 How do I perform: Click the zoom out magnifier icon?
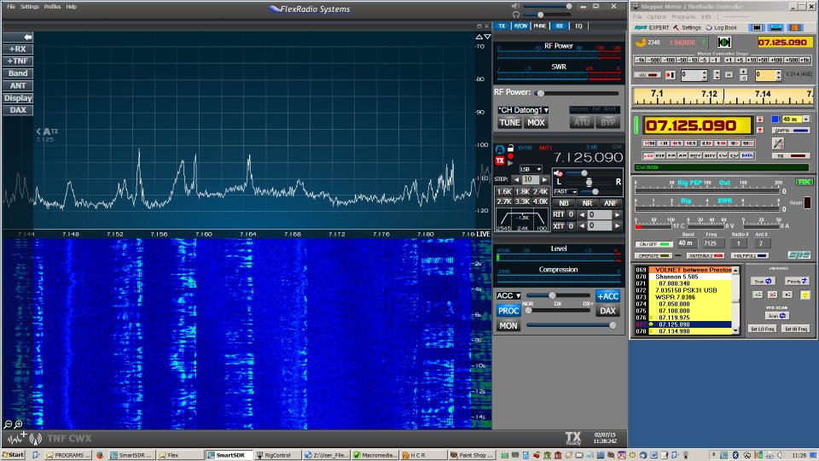[x=8, y=424]
